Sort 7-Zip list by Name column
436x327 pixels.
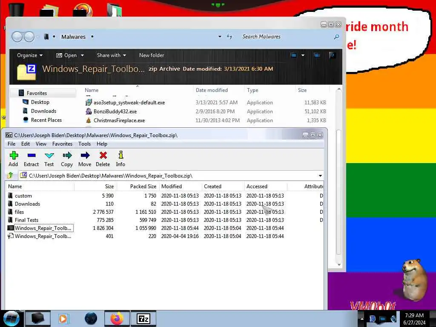[40, 186]
